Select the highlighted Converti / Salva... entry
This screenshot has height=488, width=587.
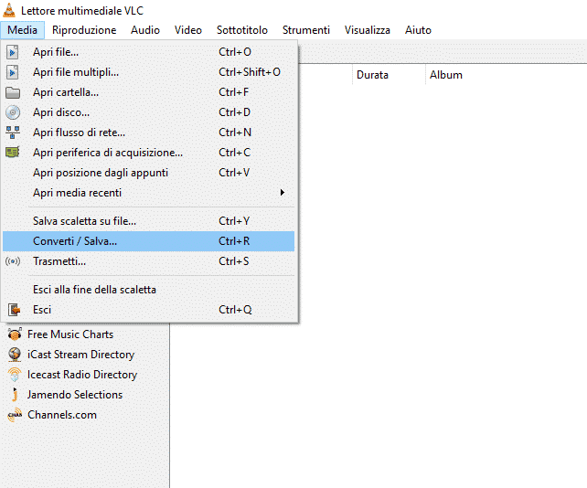[x=149, y=241]
